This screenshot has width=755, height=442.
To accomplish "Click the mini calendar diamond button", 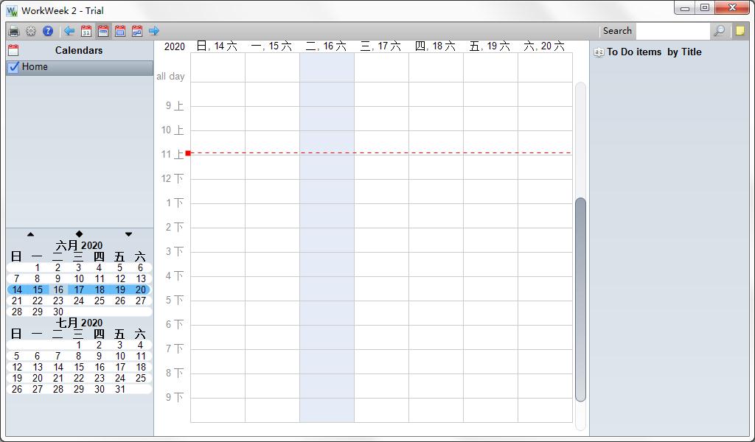I will 79,234.
